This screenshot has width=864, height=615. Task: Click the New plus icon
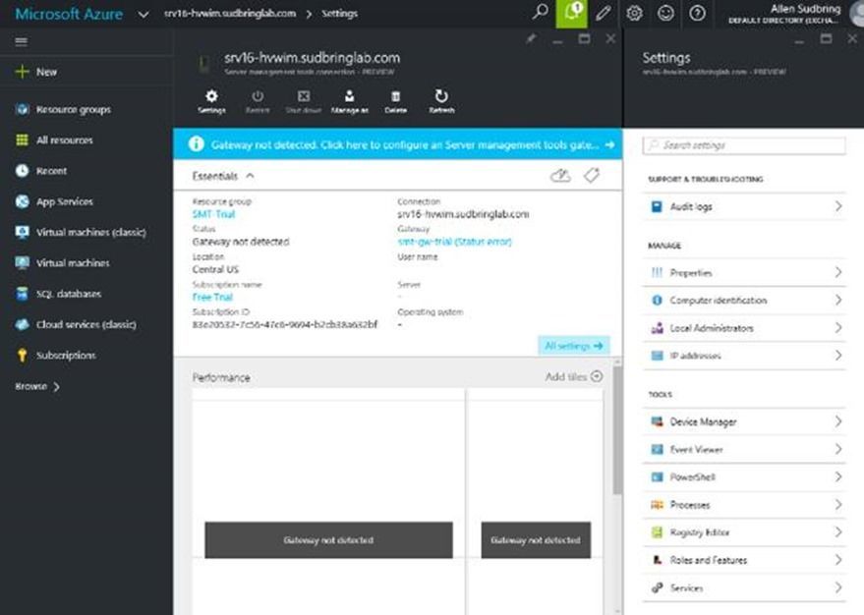tap(22, 72)
